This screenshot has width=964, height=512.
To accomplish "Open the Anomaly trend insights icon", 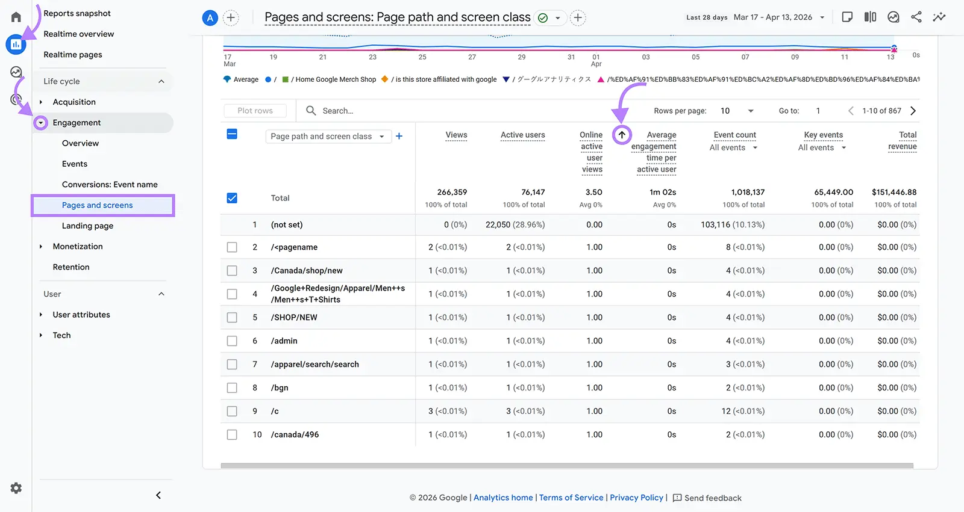I will coord(939,17).
